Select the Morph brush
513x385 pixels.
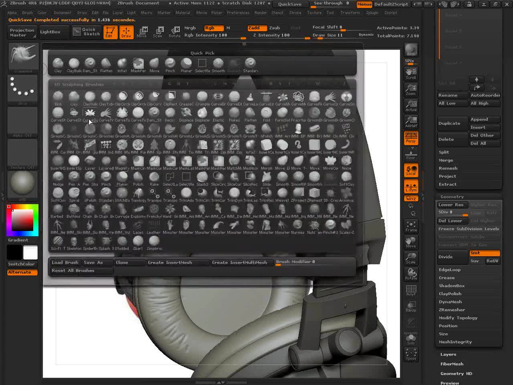pos(267,163)
